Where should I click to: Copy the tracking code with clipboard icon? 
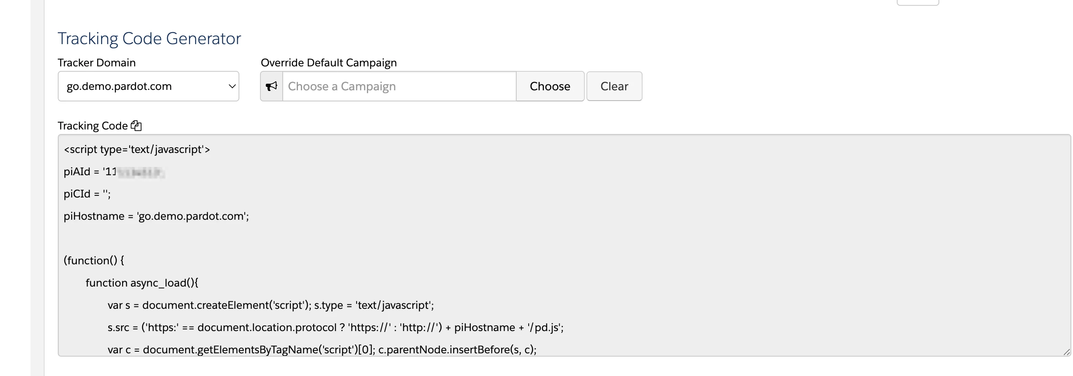click(136, 126)
